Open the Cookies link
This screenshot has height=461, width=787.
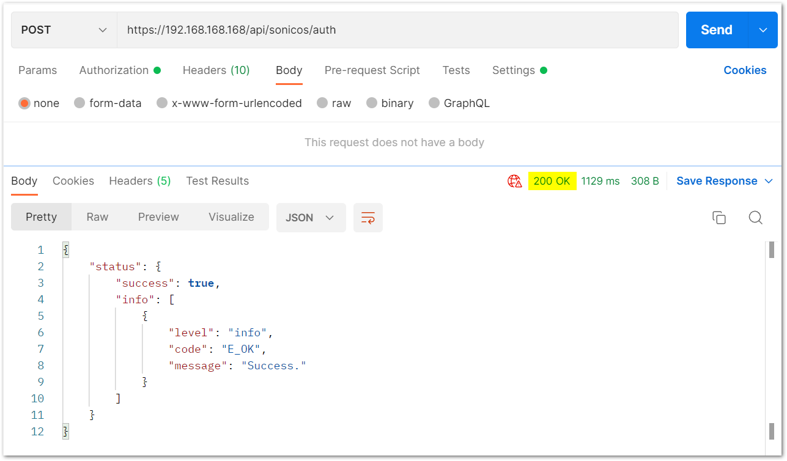click(744, 70)
